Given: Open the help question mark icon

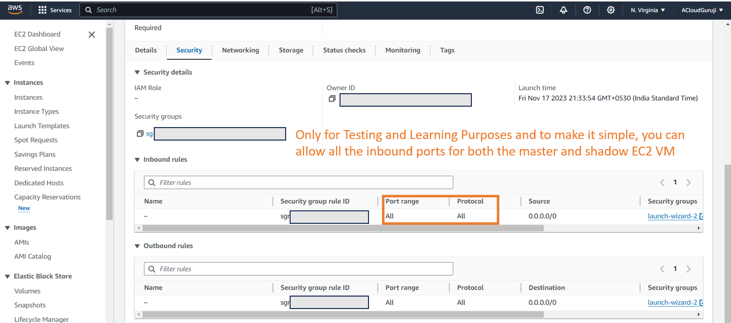Looking at the screenshot, I should tap(587, 10).
